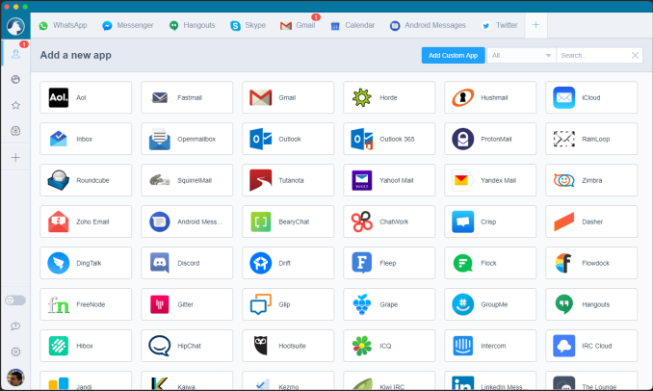Add the HipChat app
653x391 pixels.
(187, 346)
